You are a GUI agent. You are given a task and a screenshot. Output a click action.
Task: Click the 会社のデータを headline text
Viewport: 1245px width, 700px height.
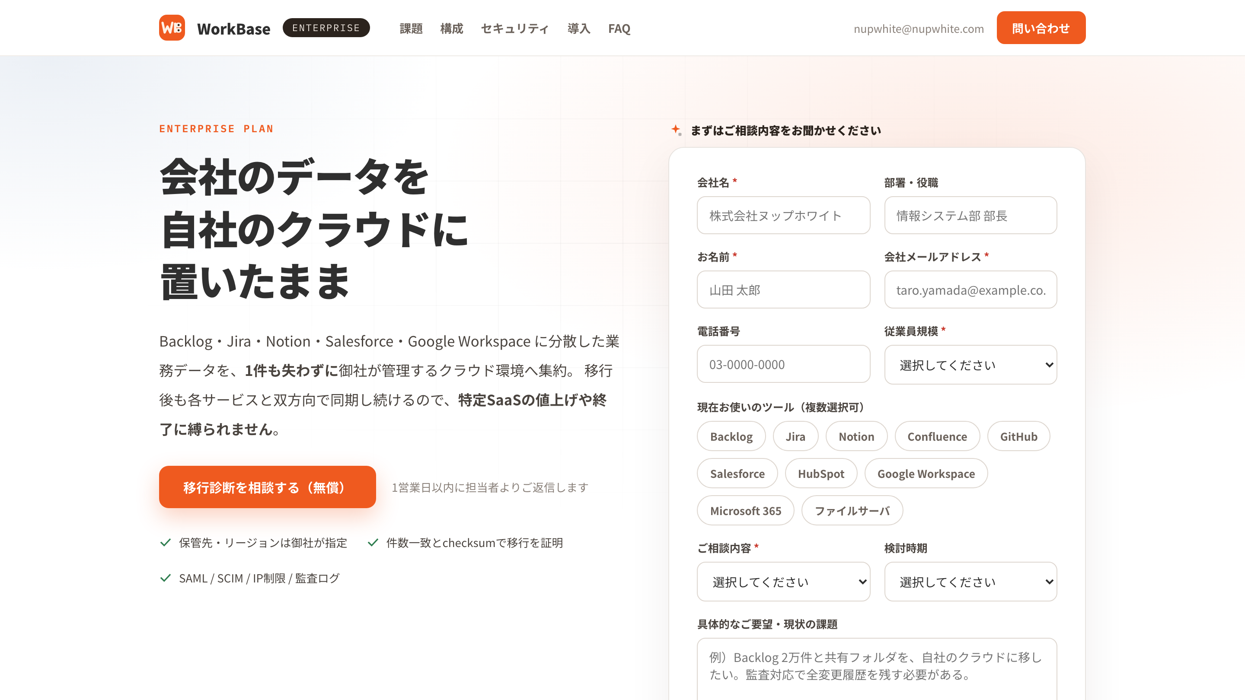pyautogui.click(x=294, y=177)
